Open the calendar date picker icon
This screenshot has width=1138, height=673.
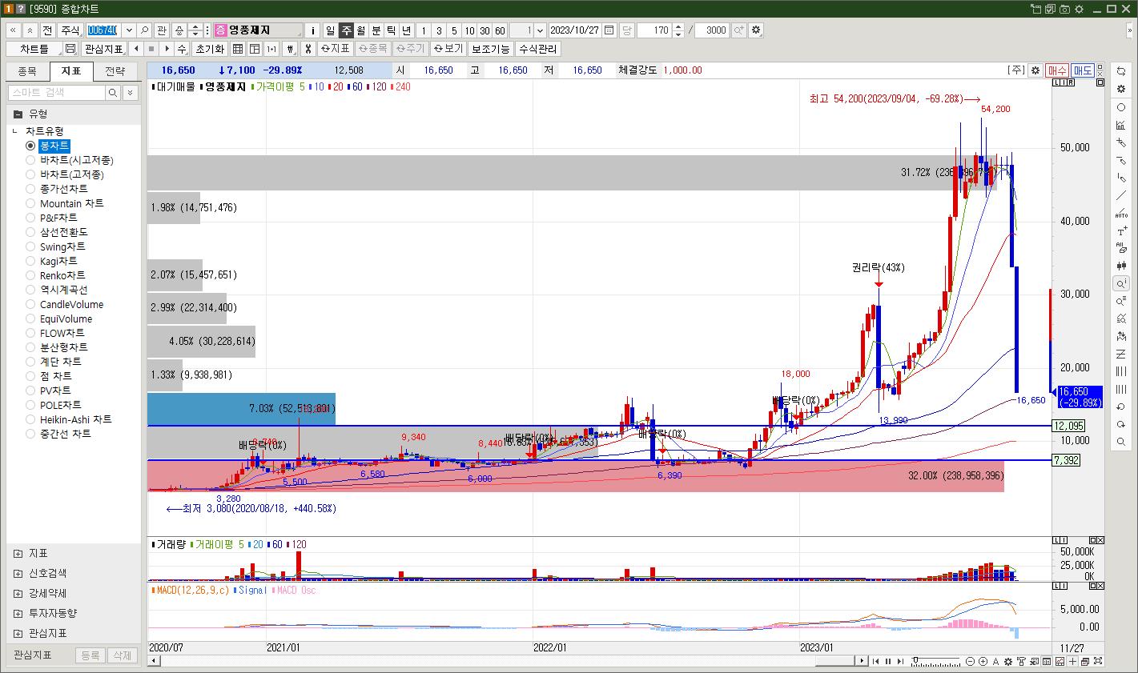click(609, 30)
